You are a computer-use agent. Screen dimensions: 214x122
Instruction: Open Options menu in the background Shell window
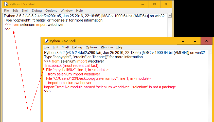51,11
